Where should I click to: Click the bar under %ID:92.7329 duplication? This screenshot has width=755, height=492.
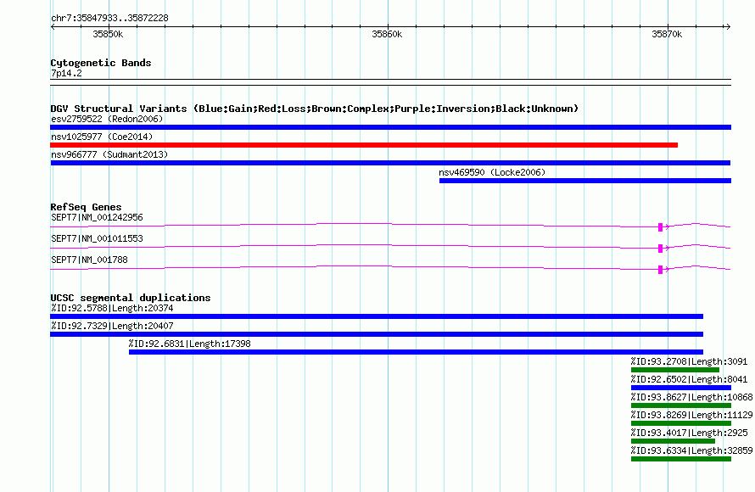(x=377, y=334)
